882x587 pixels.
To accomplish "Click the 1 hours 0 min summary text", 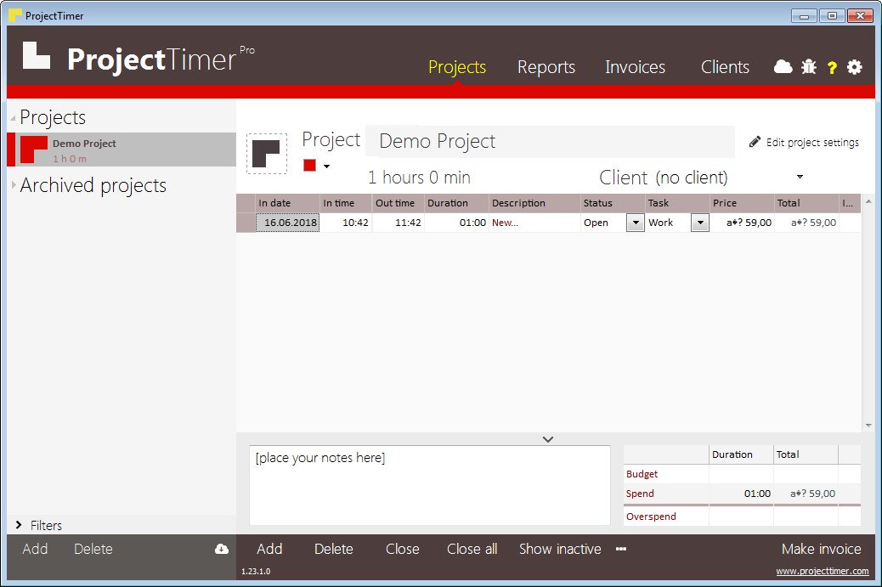I will [419, 178].
